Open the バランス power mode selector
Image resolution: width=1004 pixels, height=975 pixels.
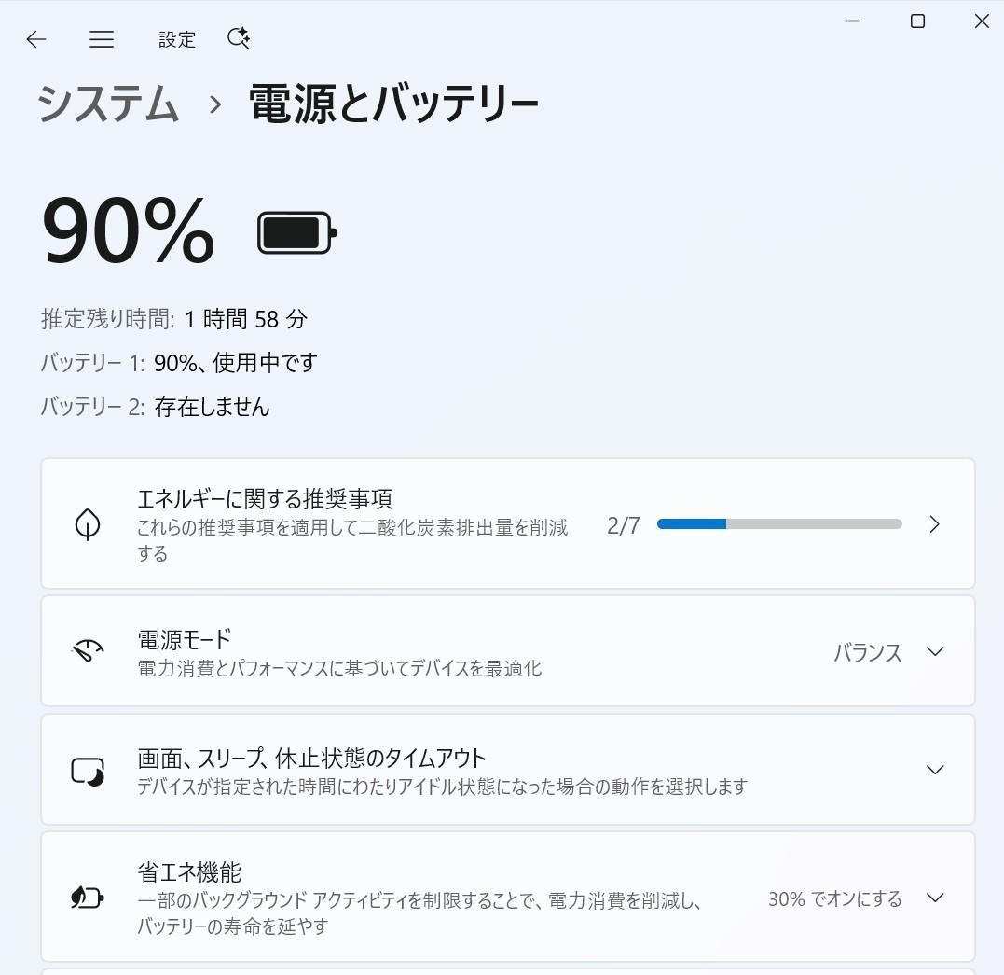pyautogui.click(x=867, y=652)
